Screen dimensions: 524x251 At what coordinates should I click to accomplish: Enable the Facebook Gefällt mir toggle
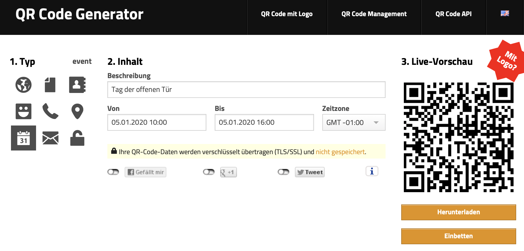[x=113, y=172]
